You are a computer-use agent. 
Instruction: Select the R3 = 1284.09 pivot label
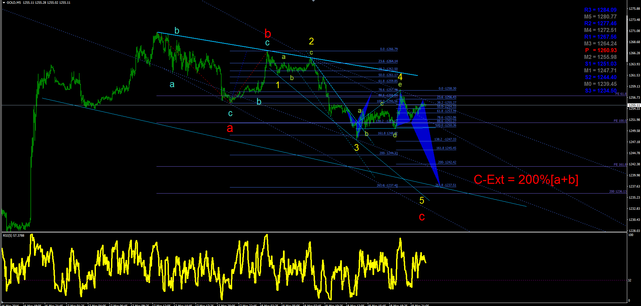point(600,10)
